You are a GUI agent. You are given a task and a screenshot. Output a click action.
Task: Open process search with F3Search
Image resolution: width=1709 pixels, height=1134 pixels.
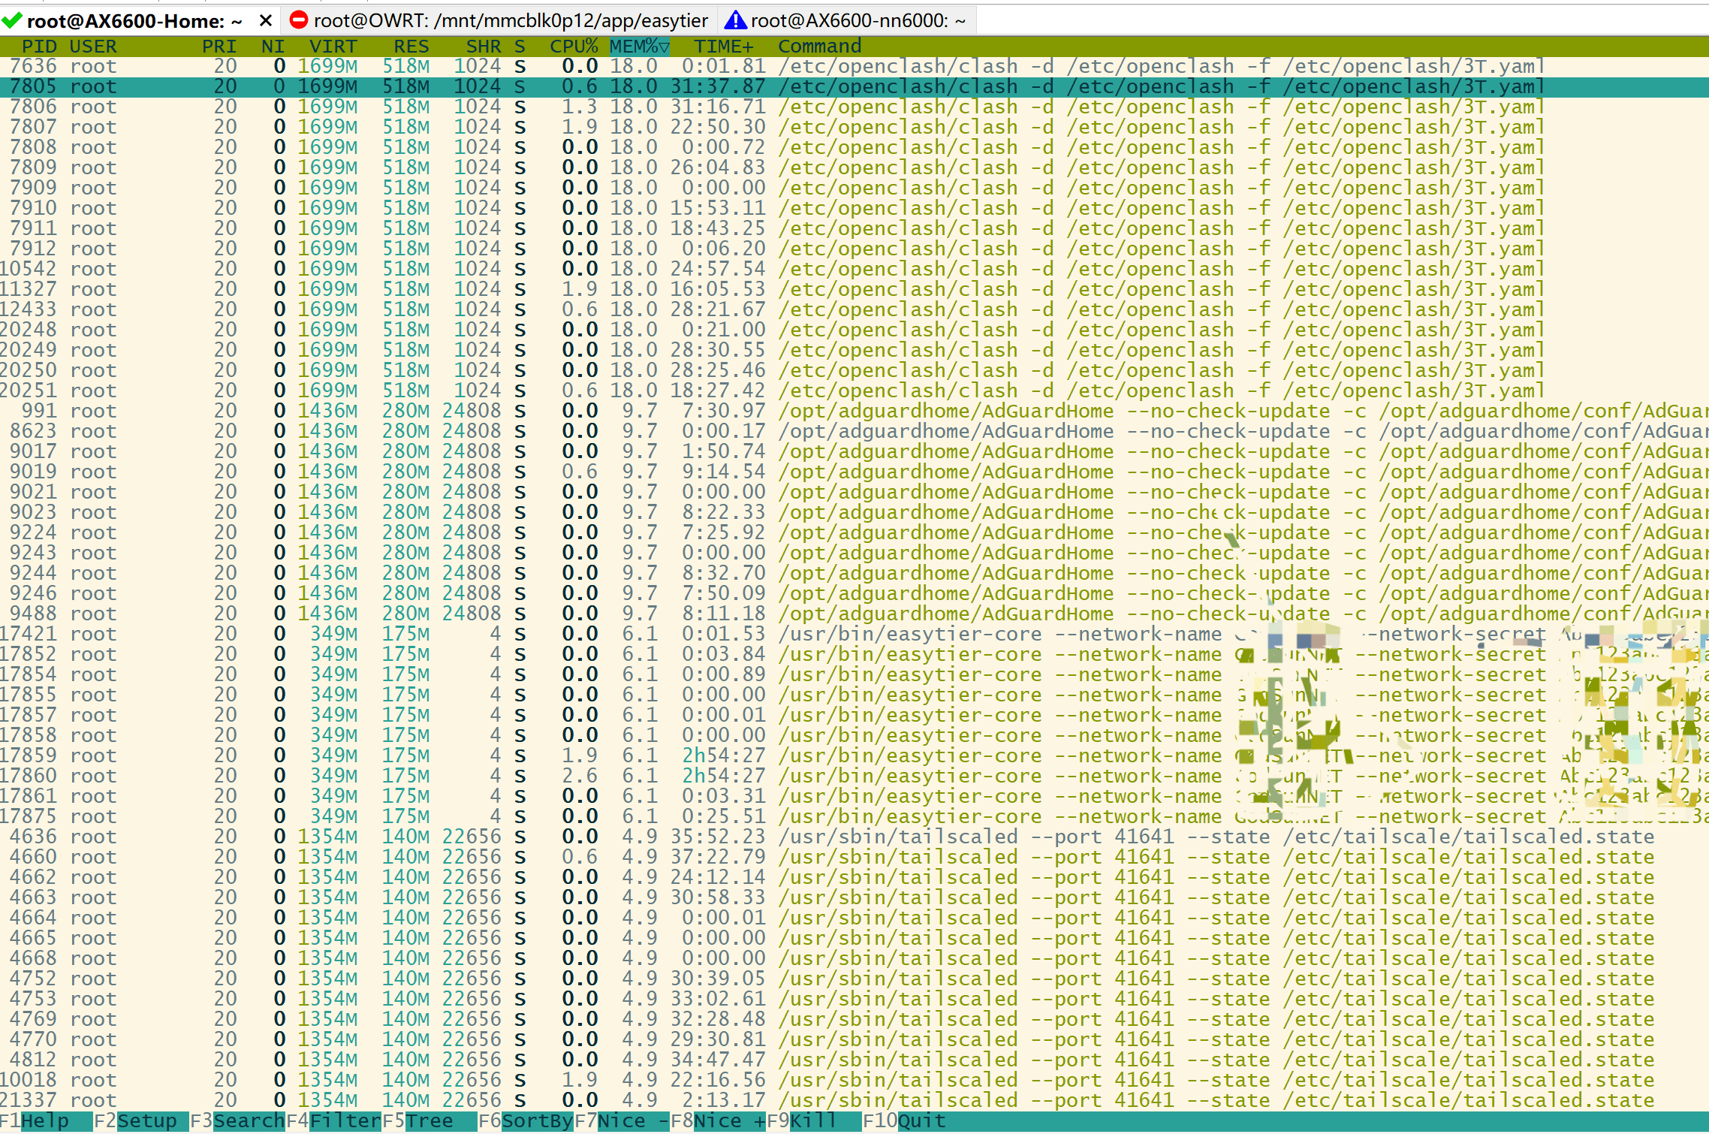pos(237,1120)
